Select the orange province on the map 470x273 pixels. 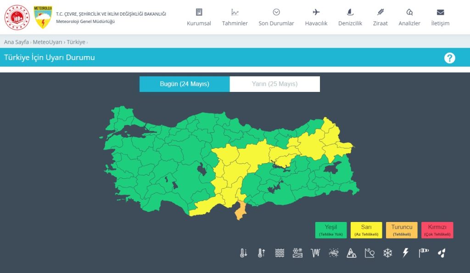pyautogui.click(x=241, y=210)
